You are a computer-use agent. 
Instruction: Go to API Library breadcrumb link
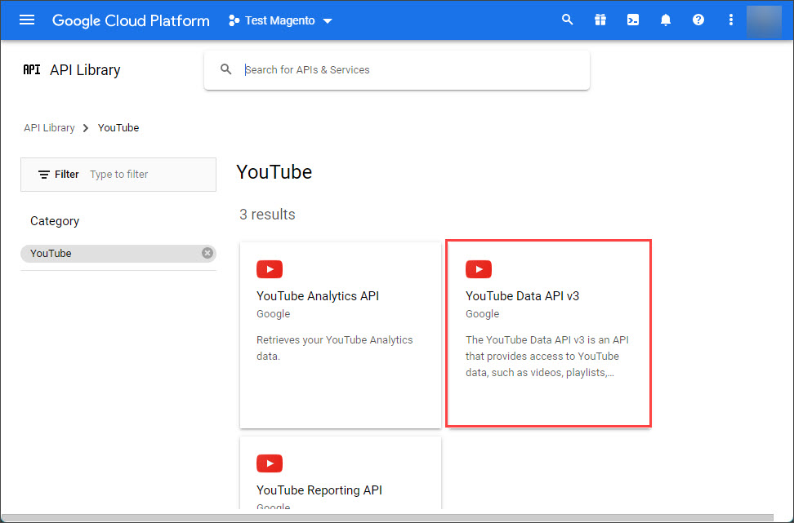coord(49,128)
